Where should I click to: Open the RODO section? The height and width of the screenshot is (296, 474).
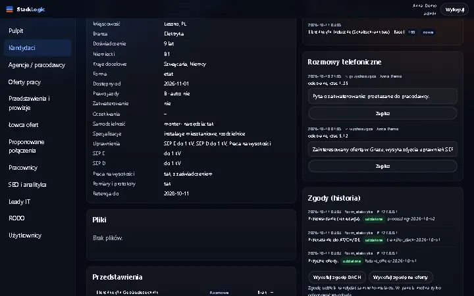tap(16, 218)
